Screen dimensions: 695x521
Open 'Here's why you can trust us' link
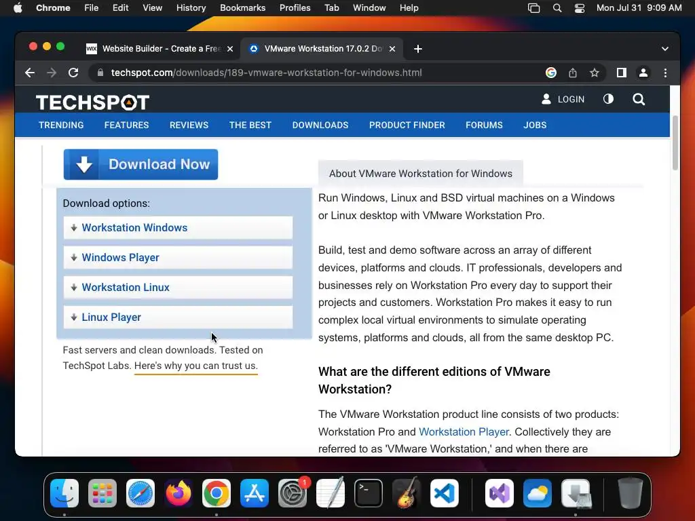point(196,366)
